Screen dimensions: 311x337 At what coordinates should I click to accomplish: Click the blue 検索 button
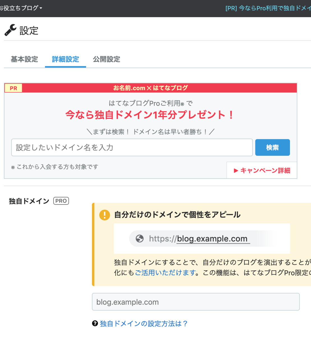point(273,147)
